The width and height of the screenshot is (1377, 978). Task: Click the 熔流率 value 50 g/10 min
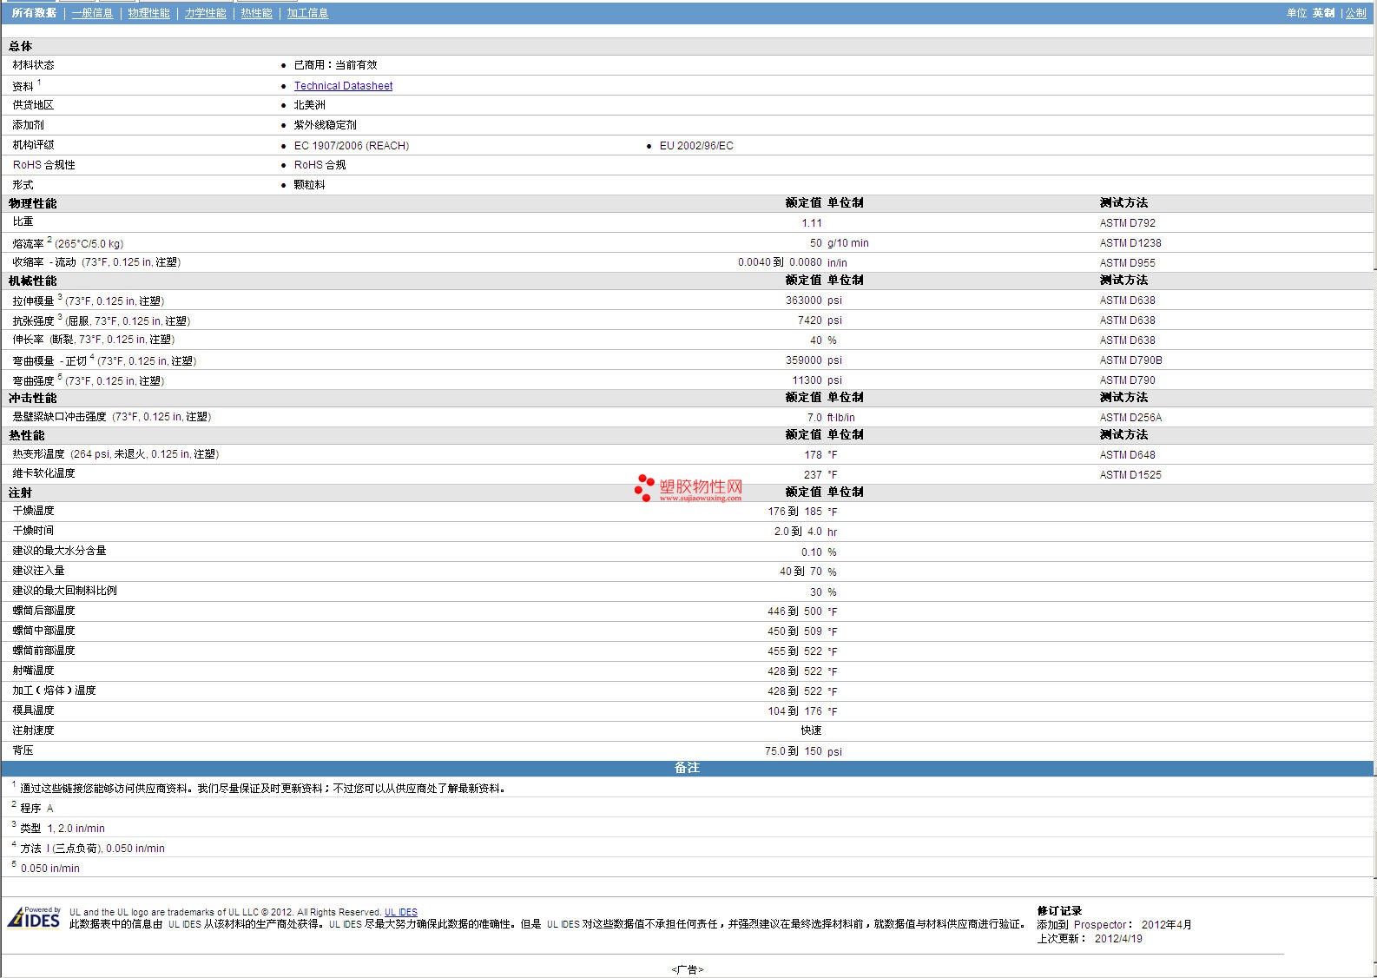click(815, 243)
